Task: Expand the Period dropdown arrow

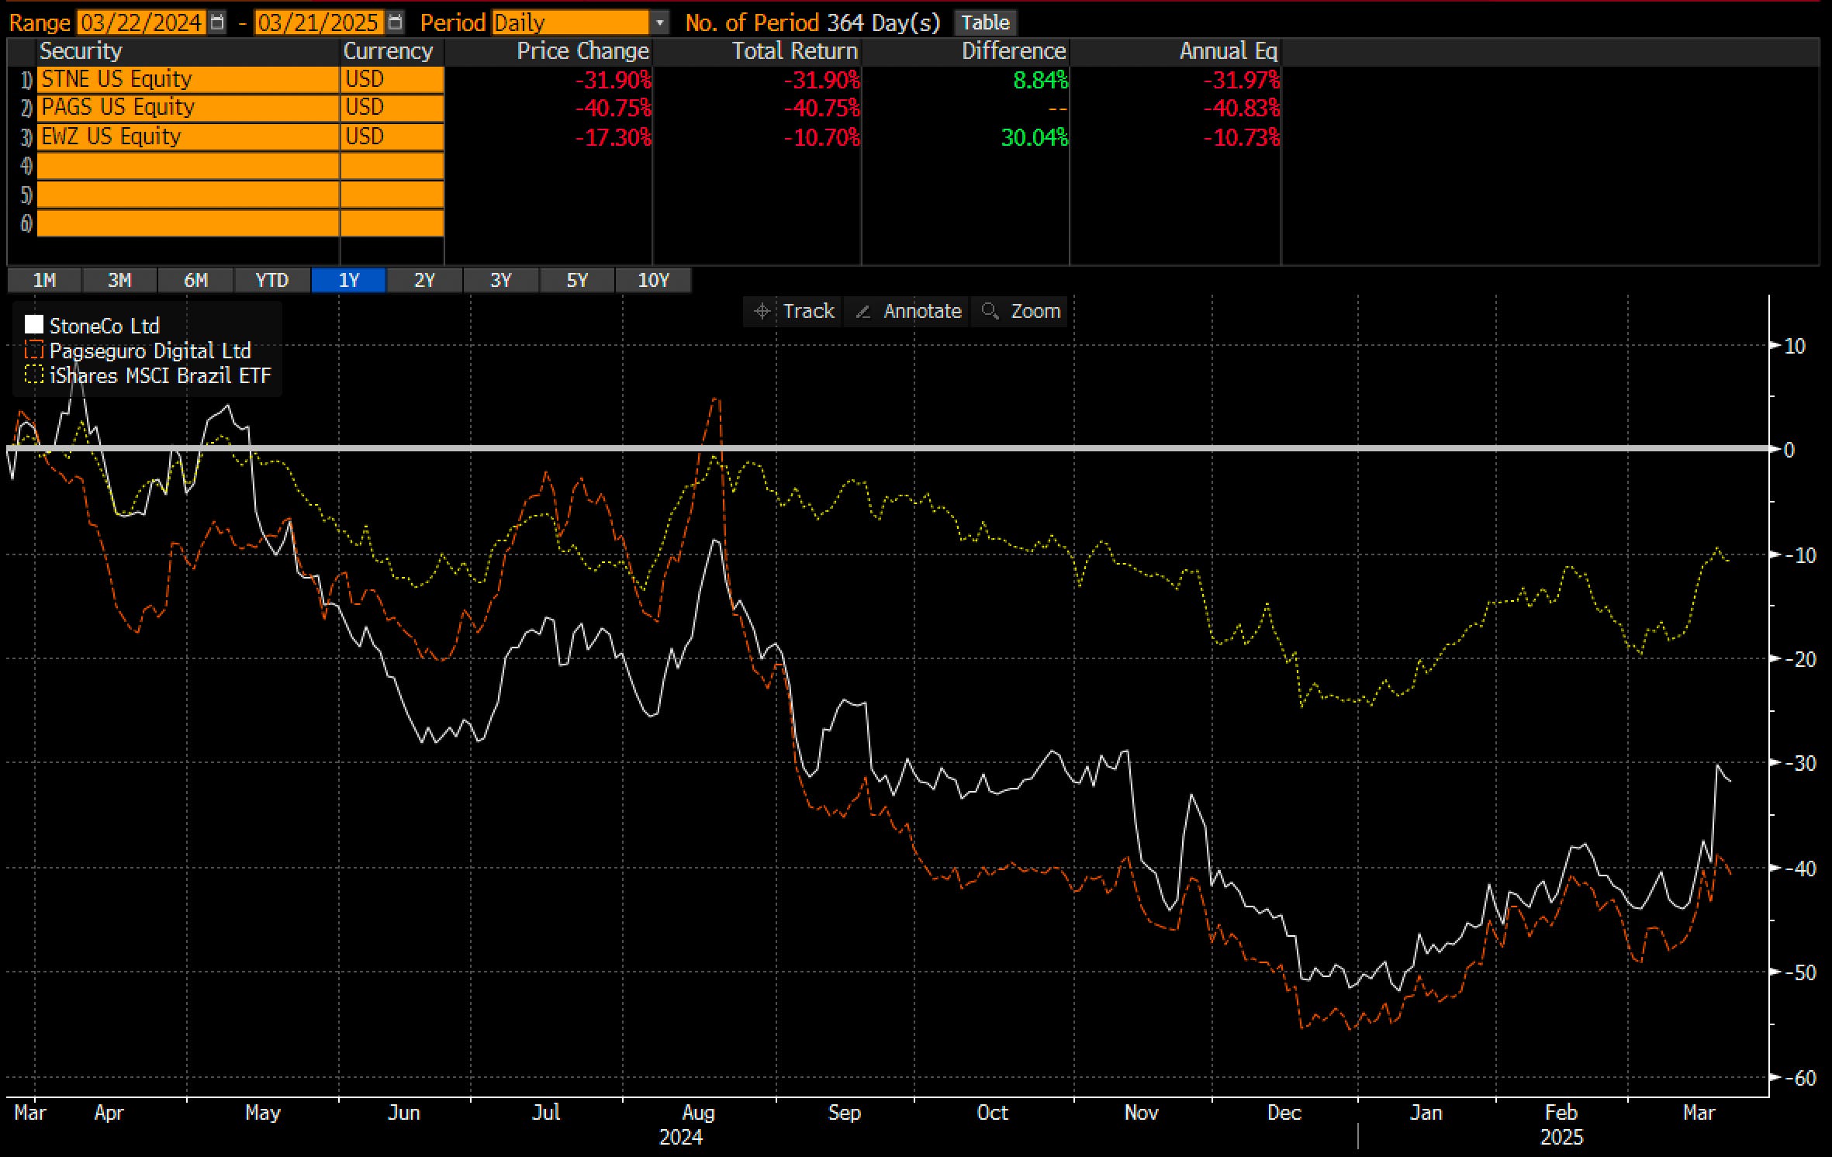Action: [x=659, y=22]
